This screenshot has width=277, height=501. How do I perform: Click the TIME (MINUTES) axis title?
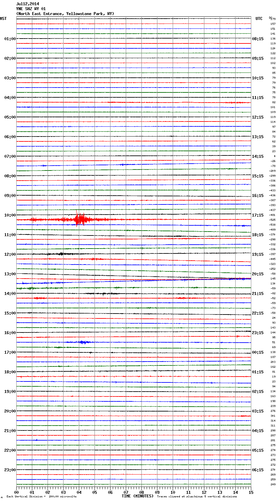coord(138,496)
